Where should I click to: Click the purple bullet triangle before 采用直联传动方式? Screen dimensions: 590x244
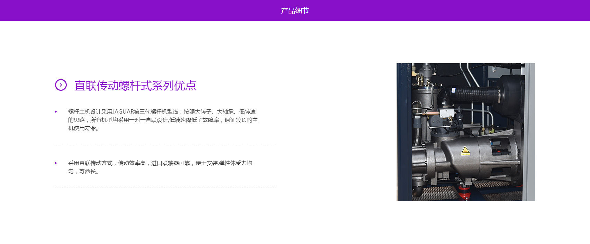pyautogui.click(x=56, y=163)
